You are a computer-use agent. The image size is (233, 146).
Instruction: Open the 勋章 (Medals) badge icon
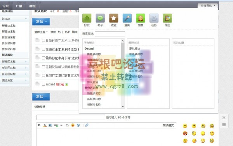141,18
